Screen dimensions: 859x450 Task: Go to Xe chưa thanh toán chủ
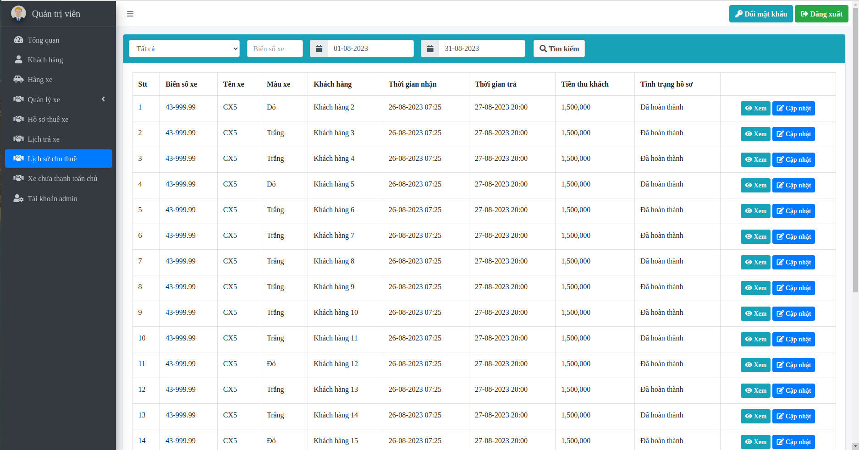62,178
